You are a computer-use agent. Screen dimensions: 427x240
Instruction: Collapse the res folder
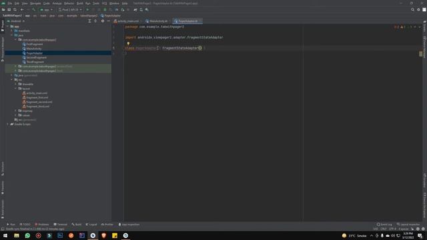click(12, 80)
